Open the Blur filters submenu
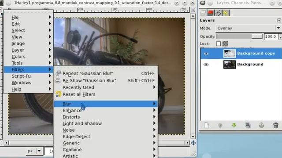The height and width of the screenshot is (158, 282). [106, 104]
